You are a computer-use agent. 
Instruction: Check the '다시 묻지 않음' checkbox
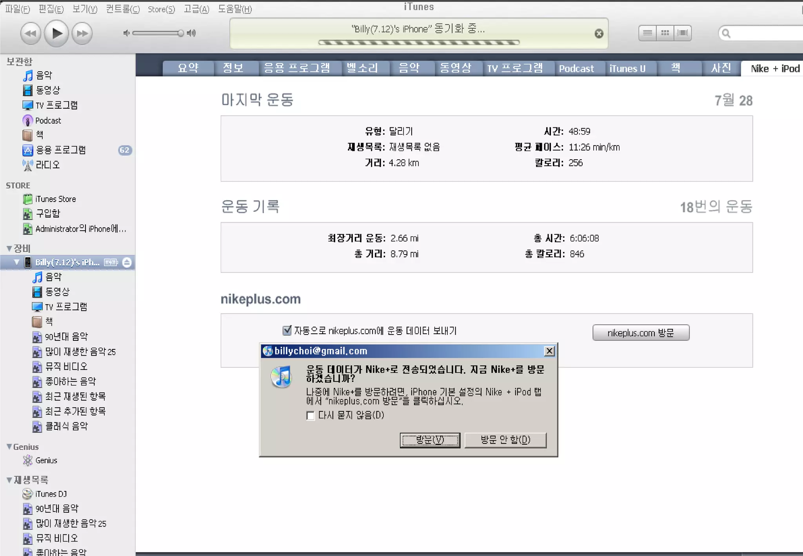click(x=311, y=416)
